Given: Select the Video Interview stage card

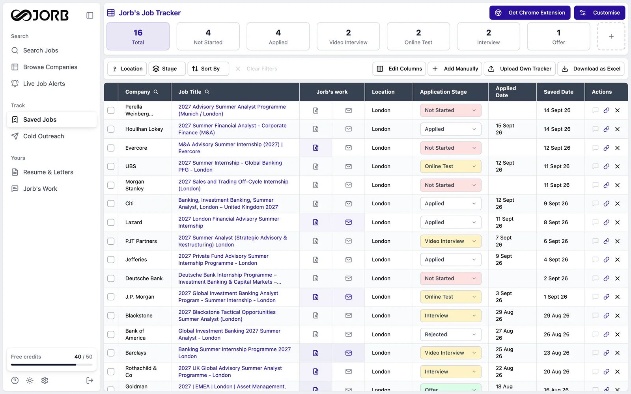Looking at the screenshot, I should (348, 36).
